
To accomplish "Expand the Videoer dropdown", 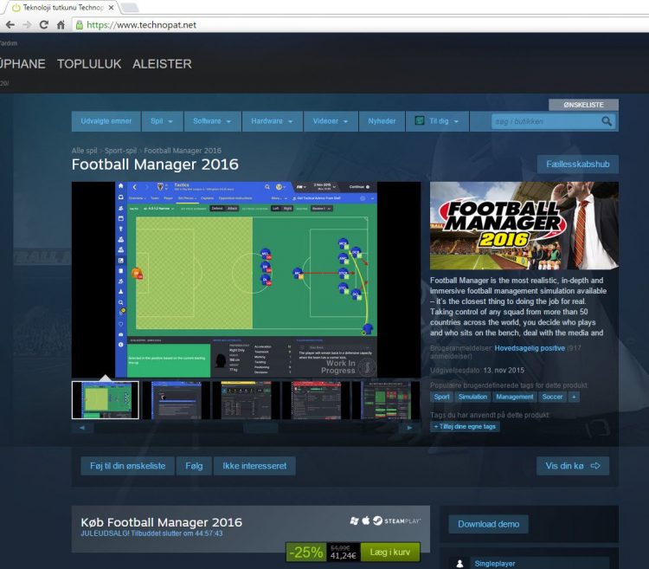I will pyautogui.click(x=331, y=121).
